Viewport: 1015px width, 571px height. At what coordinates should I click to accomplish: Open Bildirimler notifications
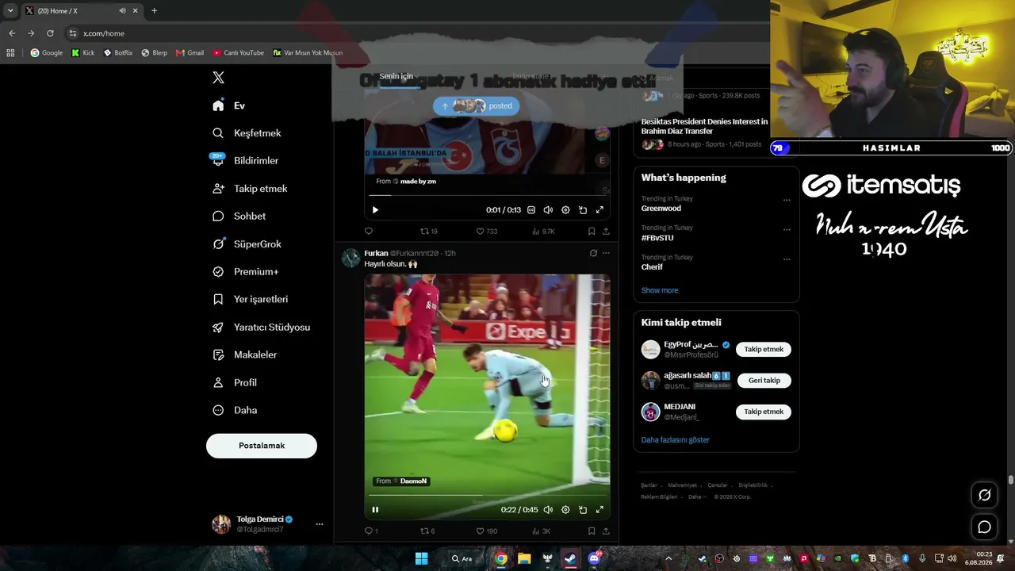click(x=245, y=161)
